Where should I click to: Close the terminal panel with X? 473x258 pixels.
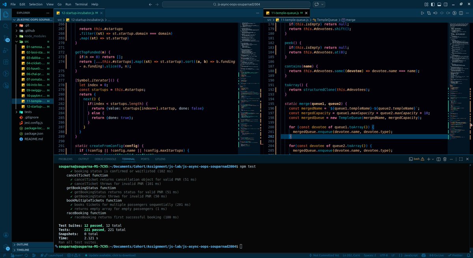pyautogui.click(x=467, y=159)
